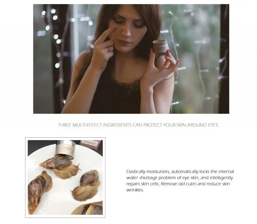
Task: Click the ring on the woman's finger
Action: coord(110,49)
